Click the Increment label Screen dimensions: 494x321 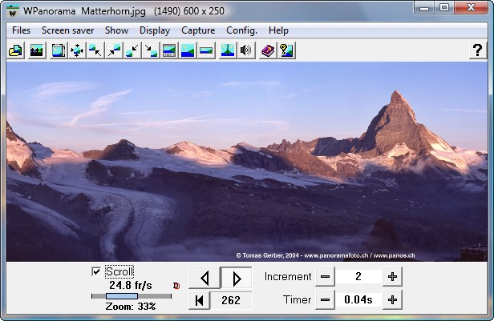[x=288, y=277]
